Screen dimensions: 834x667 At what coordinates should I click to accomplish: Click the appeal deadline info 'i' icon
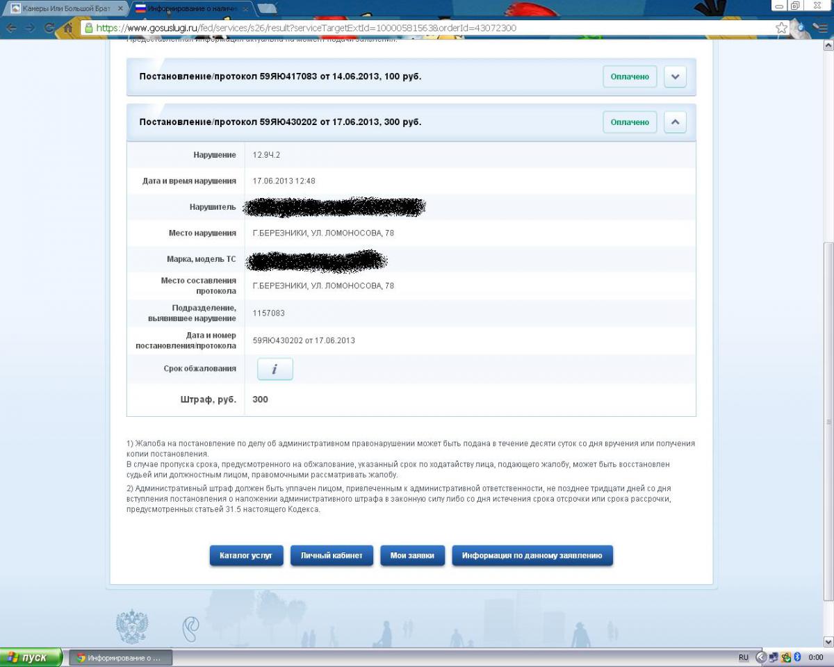pyautogui.click(x=275, y=370)
